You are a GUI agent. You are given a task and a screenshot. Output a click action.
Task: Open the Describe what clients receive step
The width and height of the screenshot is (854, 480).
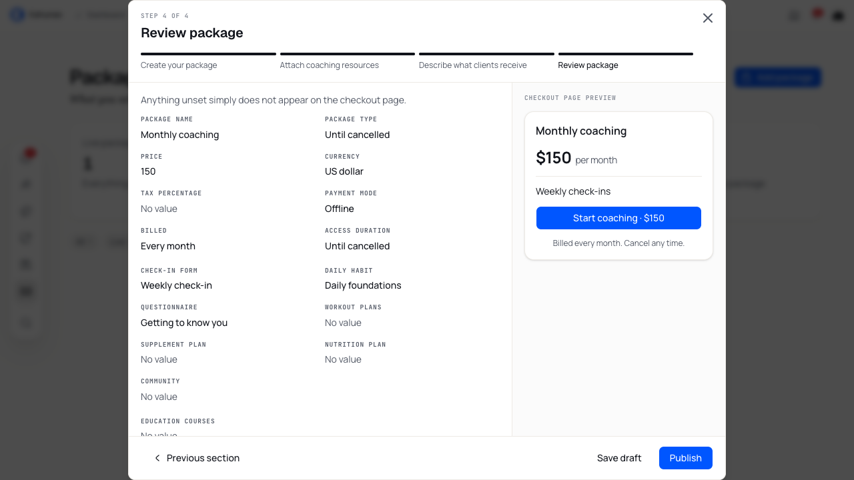[486, 61]
